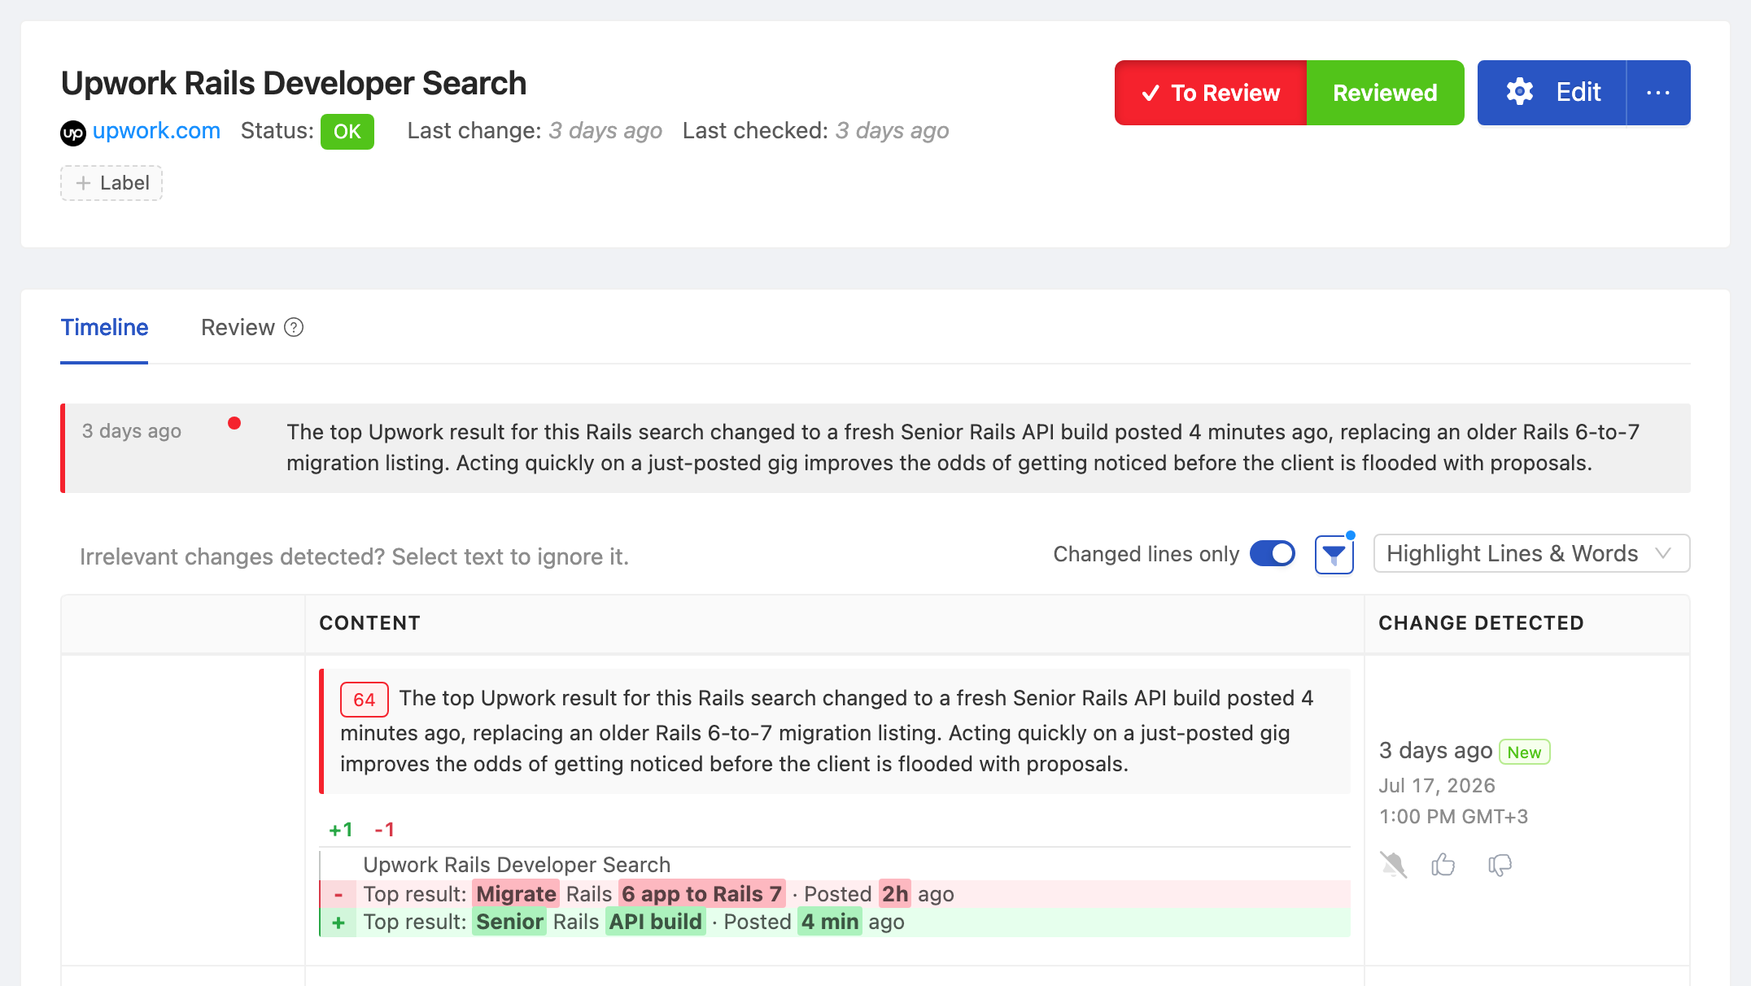The image size is (1751, 986).
Task: Mark monitor as To Review
Action: pyautogui.click(x=1211, y=93)
